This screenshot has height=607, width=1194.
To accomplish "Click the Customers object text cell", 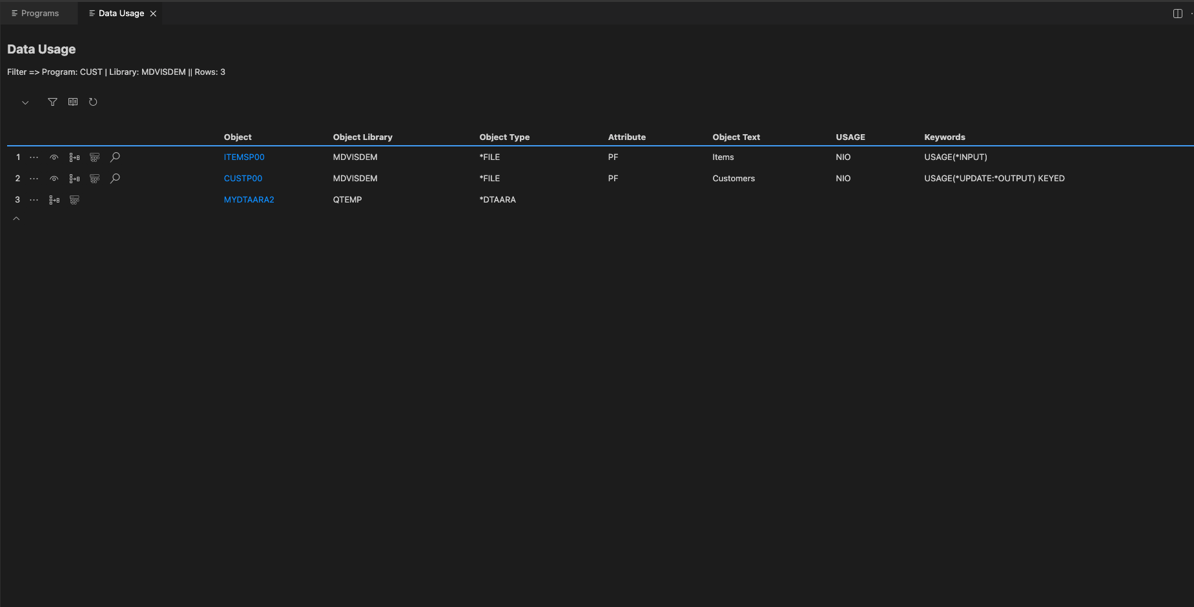I will click(734, 179).
